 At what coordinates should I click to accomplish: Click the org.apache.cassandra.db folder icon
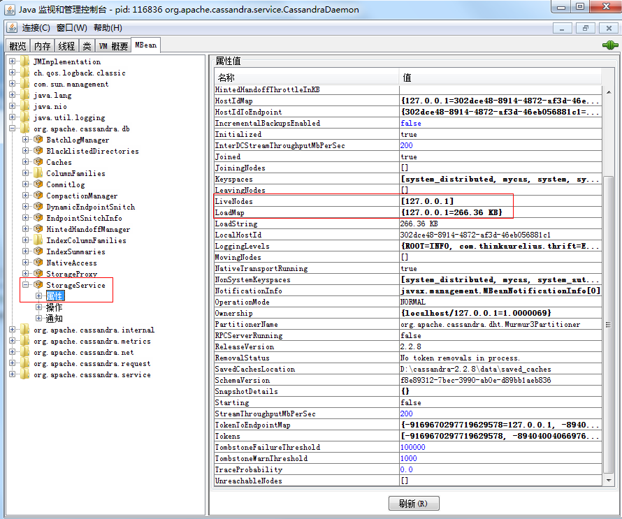[25, 129]
